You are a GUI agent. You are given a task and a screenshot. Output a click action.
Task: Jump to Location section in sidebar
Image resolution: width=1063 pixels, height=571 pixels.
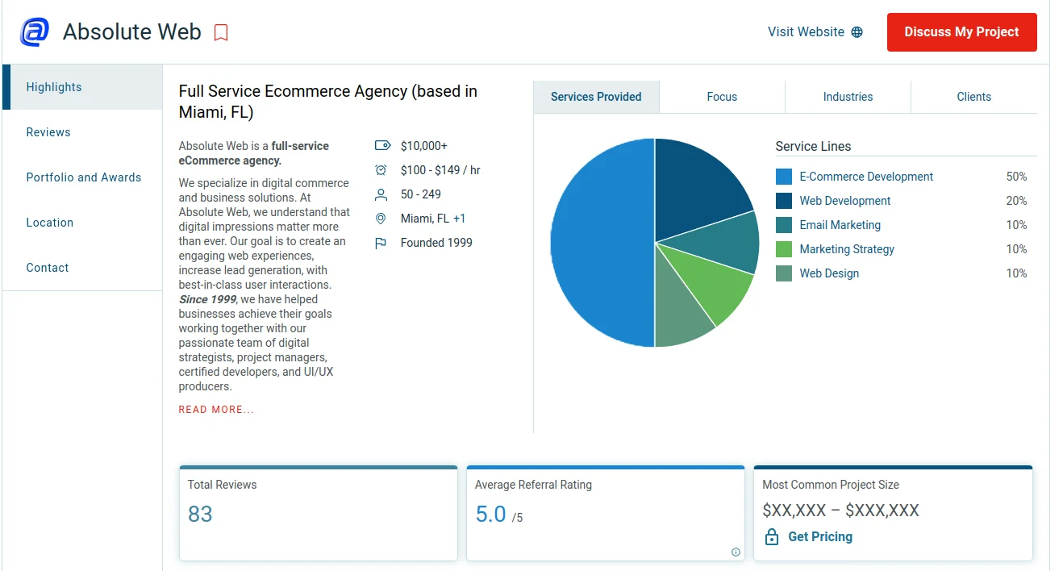82,223
